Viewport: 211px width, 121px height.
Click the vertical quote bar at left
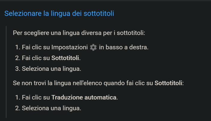6,72
